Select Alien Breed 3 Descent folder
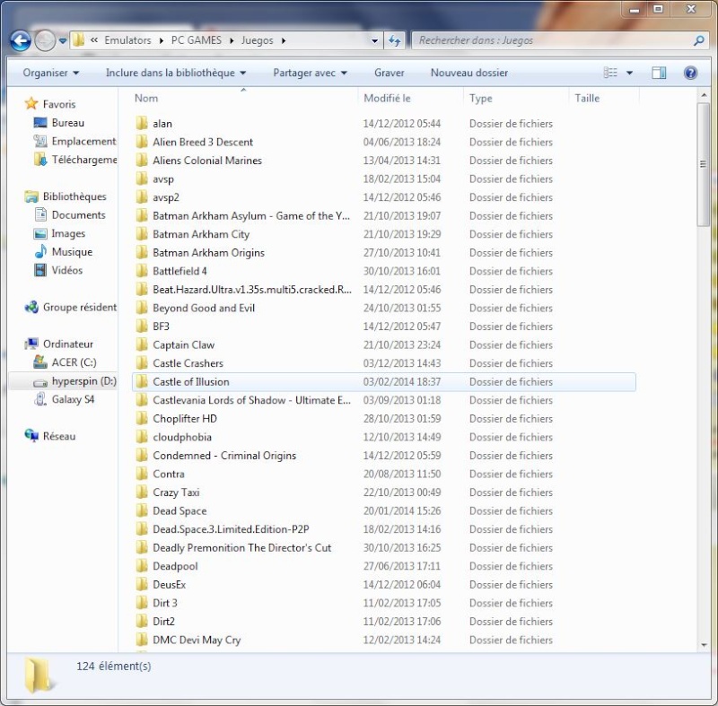 [203, 142]
